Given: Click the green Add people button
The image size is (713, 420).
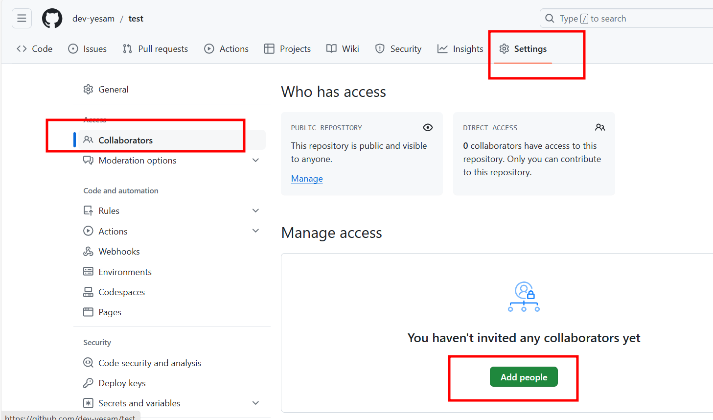Looking at the screenshot, I should click(524, 377).
